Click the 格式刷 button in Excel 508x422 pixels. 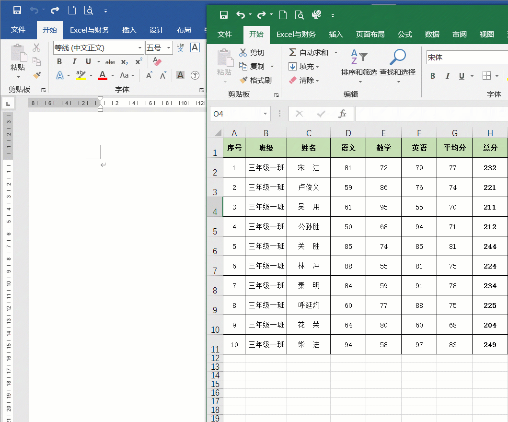tap(255, 81)
